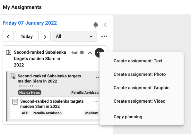Click the assignment document-check icon
This screenshot has width=191, height=134.
pyautogui.click(x=13, y=76)
